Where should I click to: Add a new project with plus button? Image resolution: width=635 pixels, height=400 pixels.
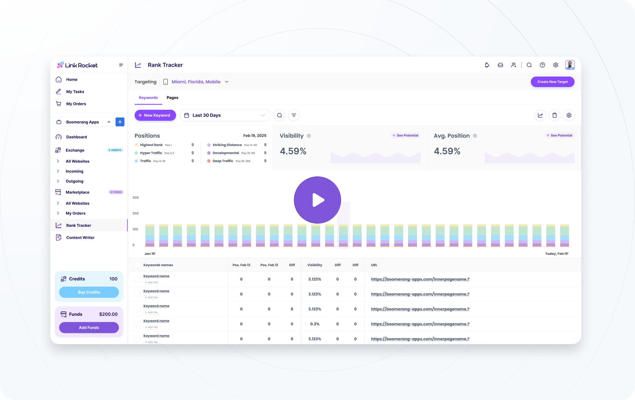pos(120,122)
